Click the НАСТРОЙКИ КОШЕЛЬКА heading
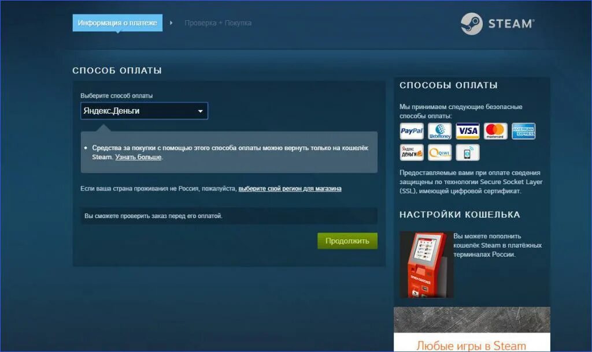Screen dimensions: 592x352 click(x=460, y=215)
